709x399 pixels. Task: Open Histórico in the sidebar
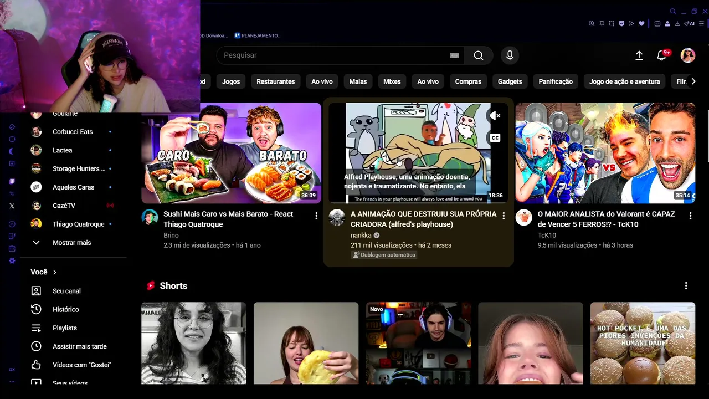(x=66, y=309)
